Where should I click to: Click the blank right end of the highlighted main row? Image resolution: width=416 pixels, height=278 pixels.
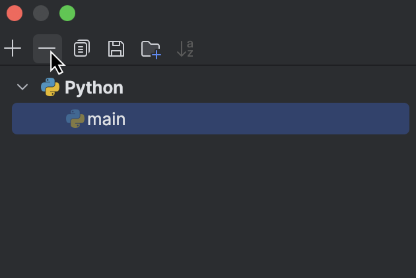345,119
